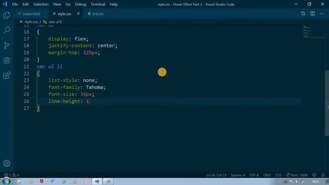Click 'justify-content: center;' code line
This screenshot has width=329, height=185.
[x=83, y=46]
